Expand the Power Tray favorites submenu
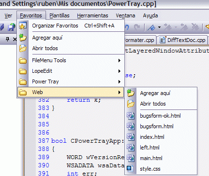 coord(71,81)
